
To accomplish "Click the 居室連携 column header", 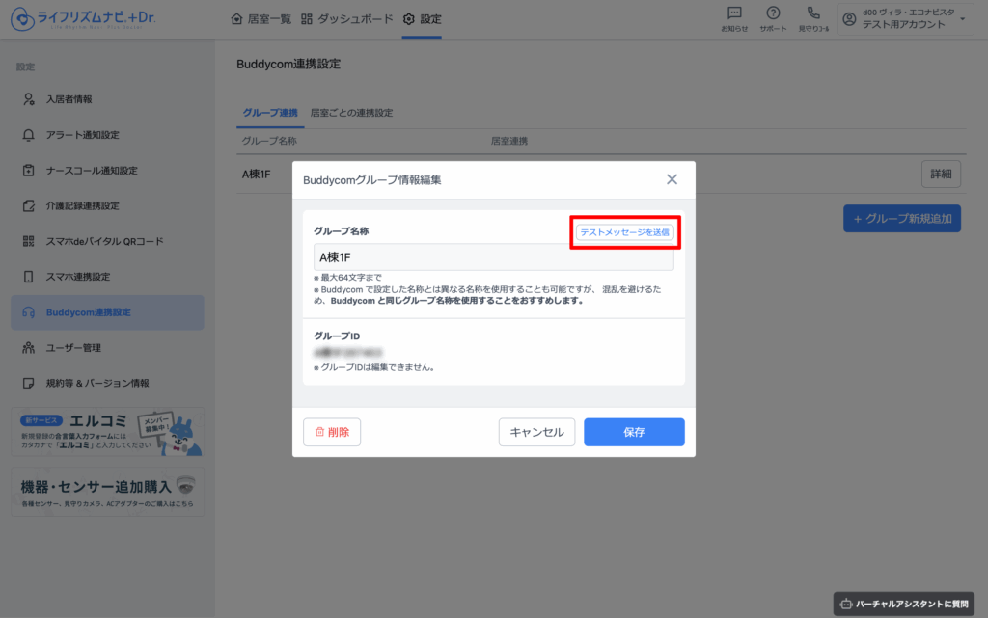I will tap(509, 141).
